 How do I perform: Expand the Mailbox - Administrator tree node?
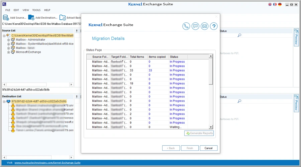point(9,40)
